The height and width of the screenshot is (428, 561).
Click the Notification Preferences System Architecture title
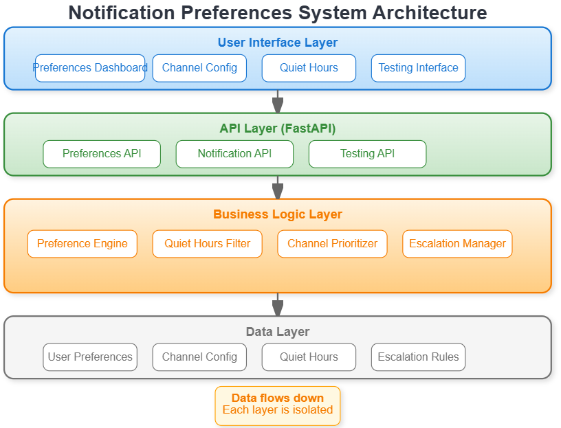[x=278, y=13]
